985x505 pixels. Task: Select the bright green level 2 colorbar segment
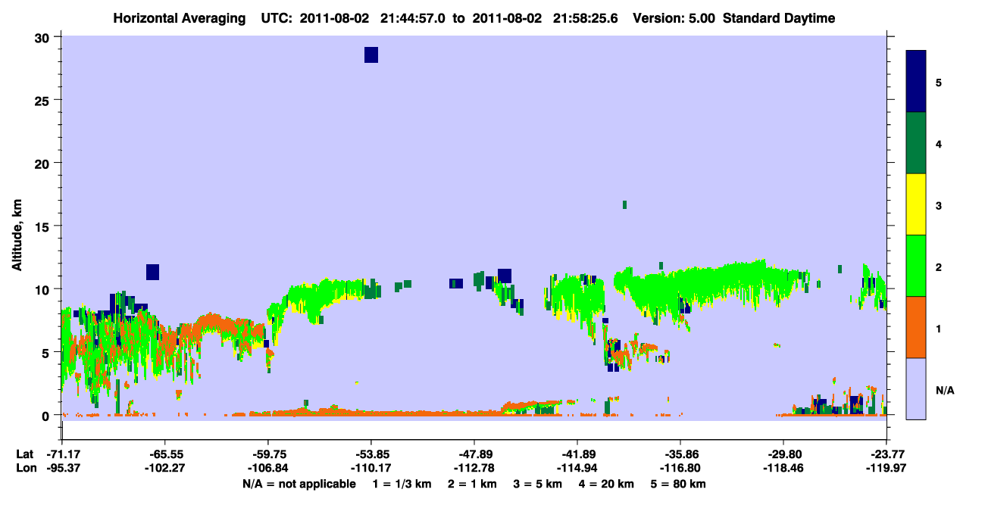point(916,266)
